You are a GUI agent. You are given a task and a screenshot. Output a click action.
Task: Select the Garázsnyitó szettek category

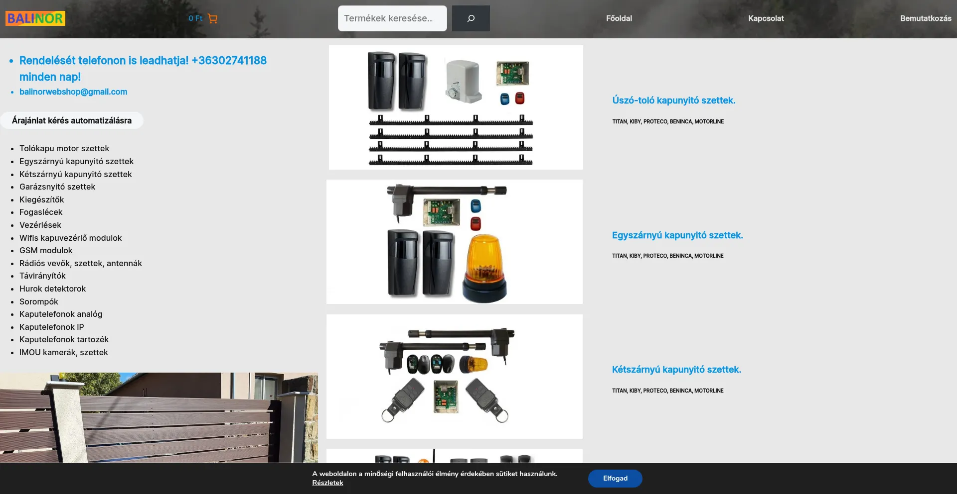click(57, 187)
